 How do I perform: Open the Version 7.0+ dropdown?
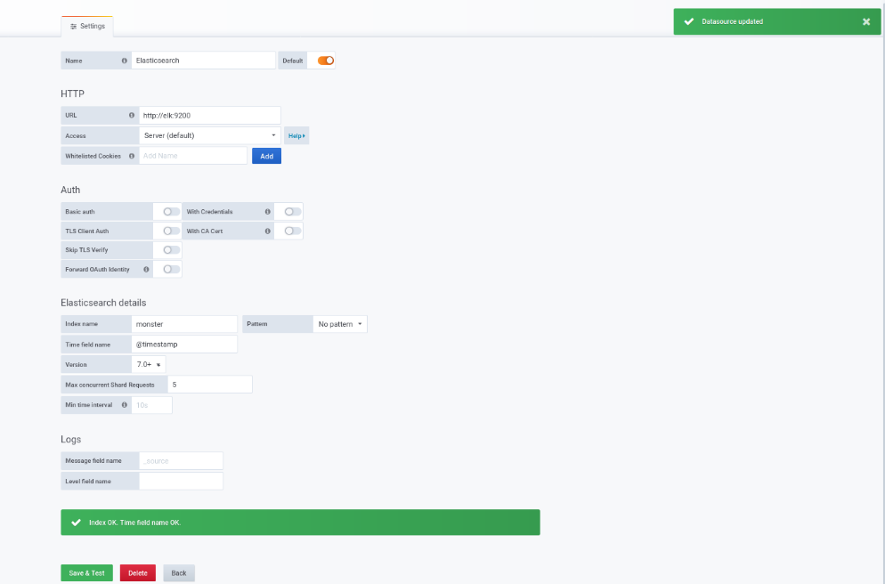click(149, 364)
